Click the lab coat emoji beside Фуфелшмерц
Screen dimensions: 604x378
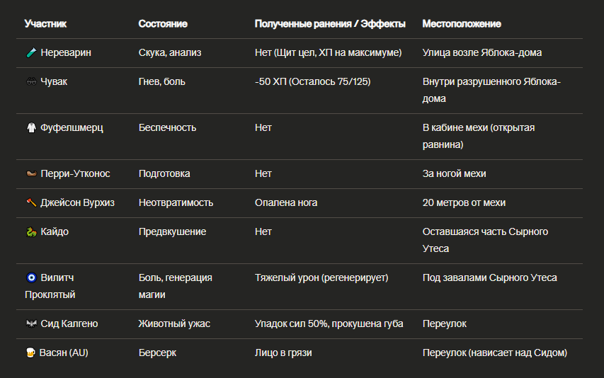click(x=31, y=127)
